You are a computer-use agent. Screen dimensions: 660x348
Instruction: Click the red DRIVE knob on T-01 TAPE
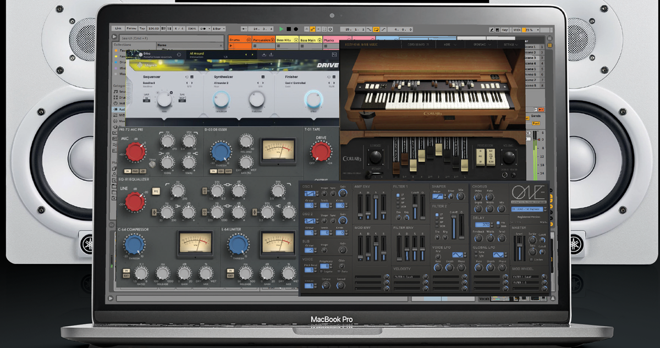tap(320, 152)
